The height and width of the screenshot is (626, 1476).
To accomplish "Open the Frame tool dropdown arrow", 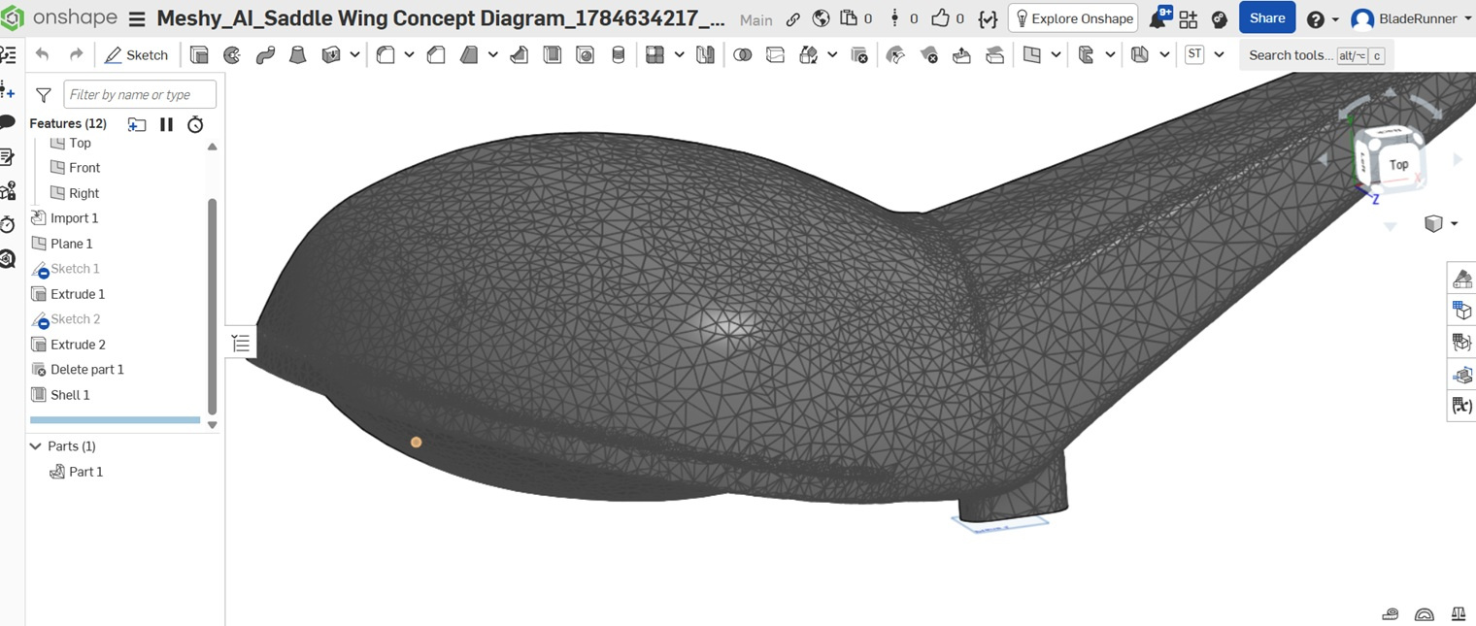I will coord(1110,55).
